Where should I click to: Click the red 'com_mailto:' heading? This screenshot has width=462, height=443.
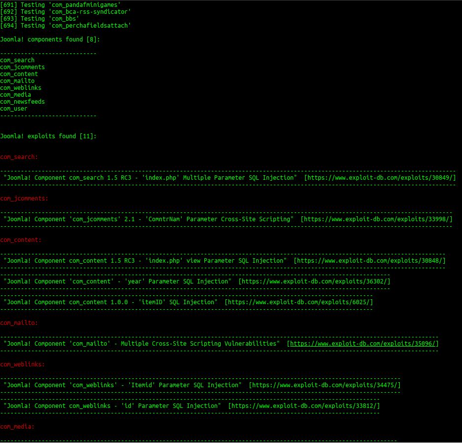[x=19, y=323]
